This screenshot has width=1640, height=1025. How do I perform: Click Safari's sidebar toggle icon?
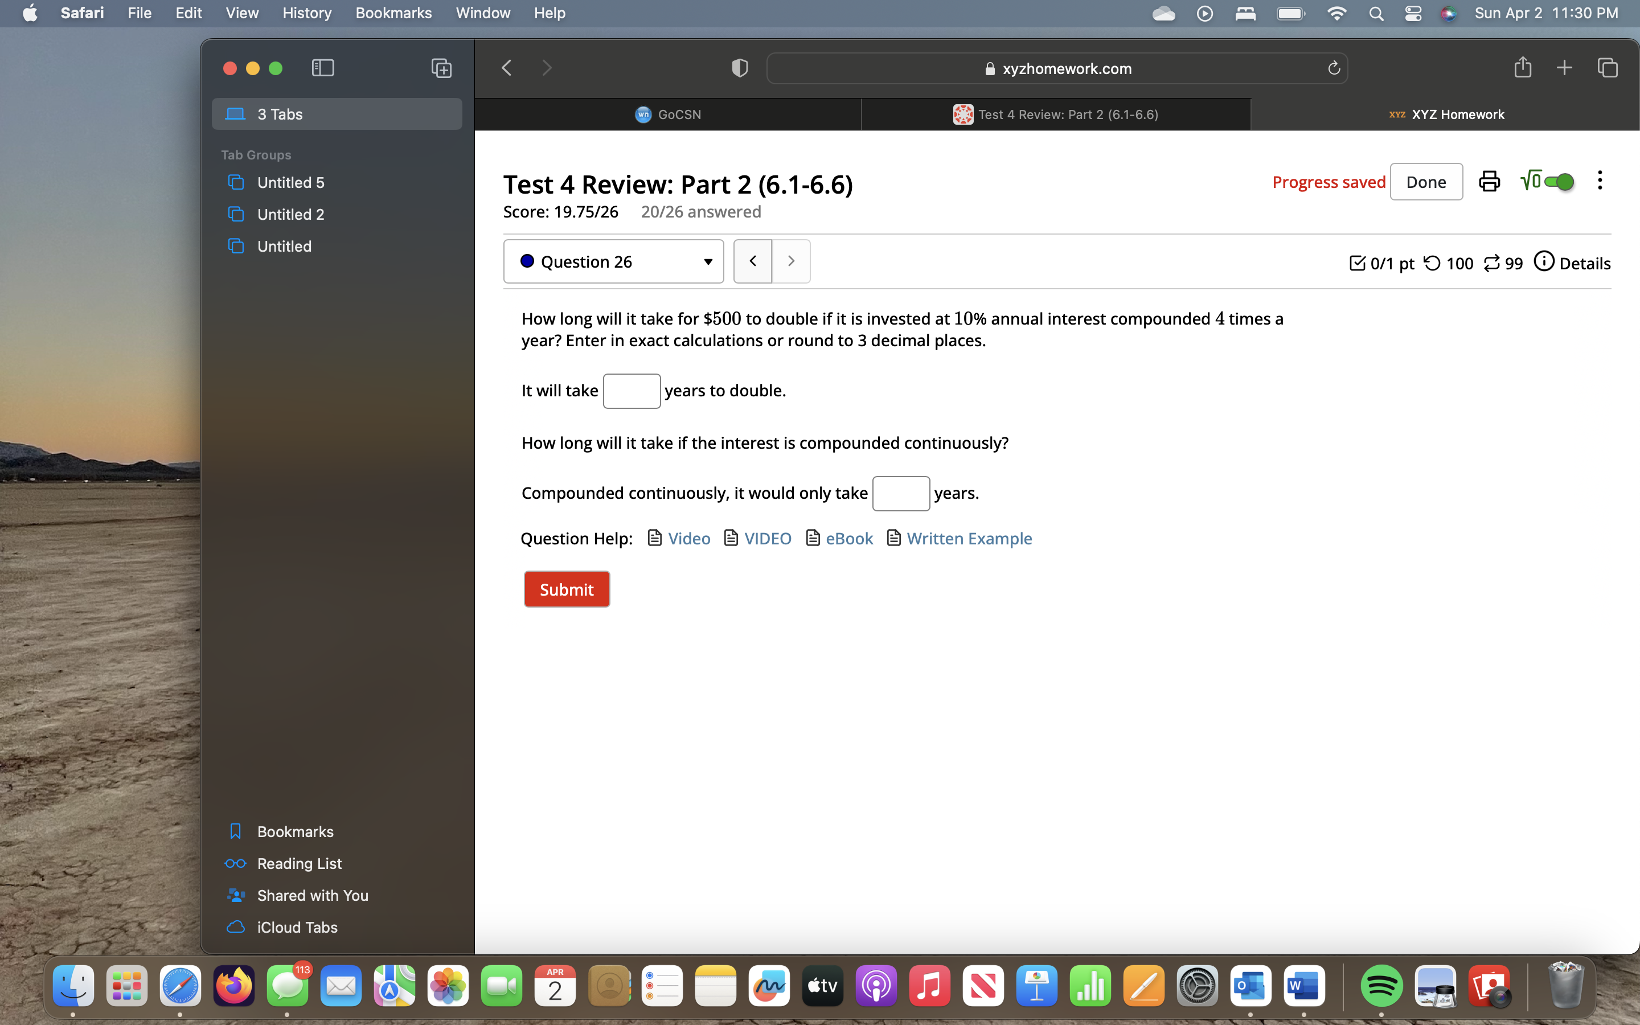pos(322,68)
